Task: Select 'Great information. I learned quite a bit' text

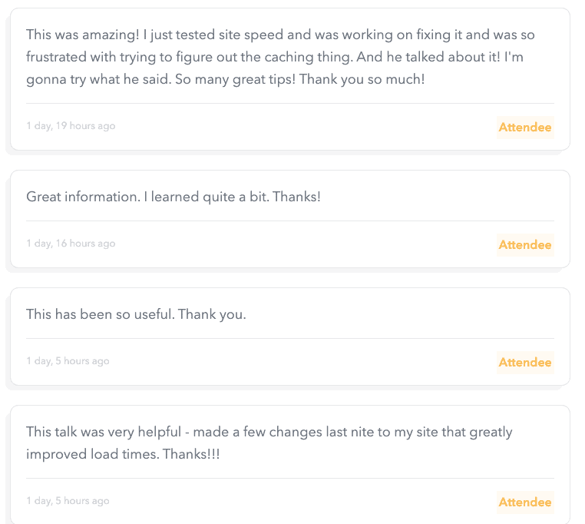Action: click(174, 197)
